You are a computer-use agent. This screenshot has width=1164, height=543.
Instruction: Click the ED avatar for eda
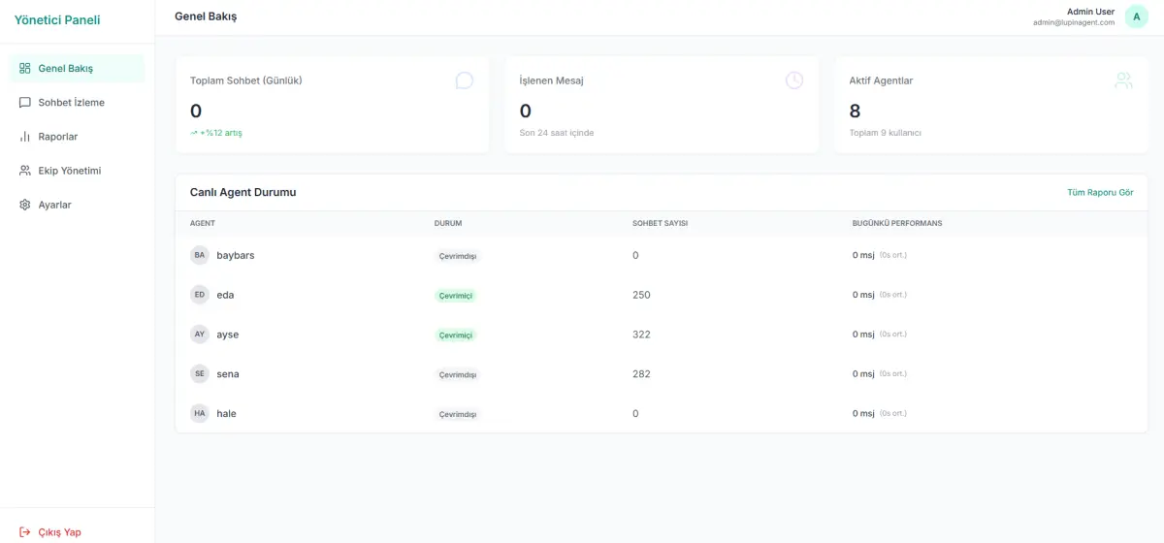[x=200, y=295]
